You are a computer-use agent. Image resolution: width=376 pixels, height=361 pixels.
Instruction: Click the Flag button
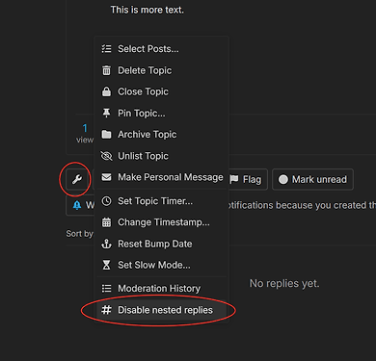coord(248,179)
